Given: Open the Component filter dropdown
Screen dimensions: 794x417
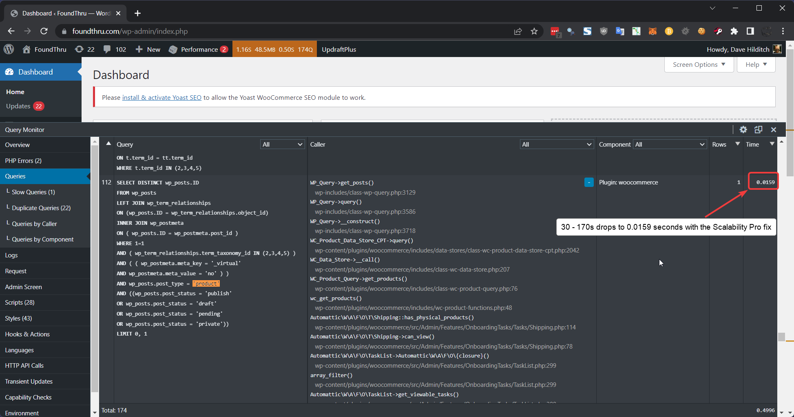Looking at the screenshot, I should [670, 145].
